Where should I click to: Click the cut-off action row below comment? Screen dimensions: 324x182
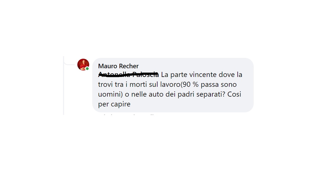[127, 114]
